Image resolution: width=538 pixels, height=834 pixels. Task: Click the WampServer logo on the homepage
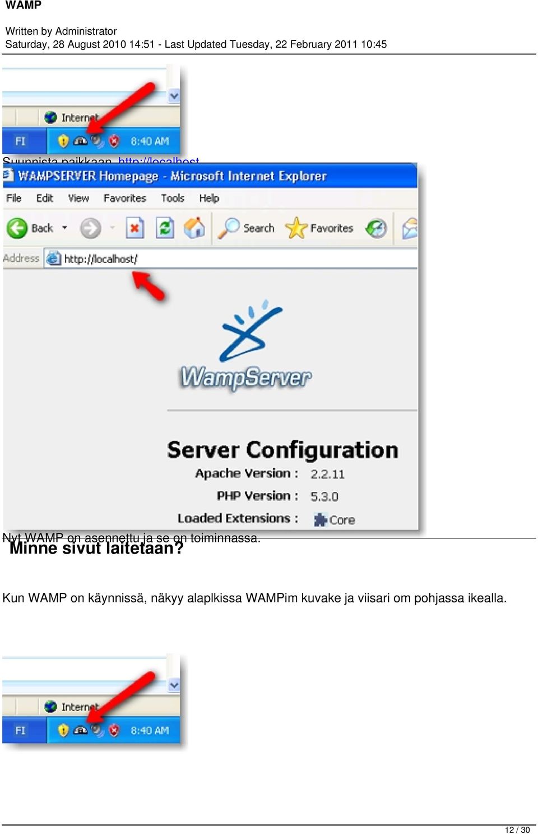click(246, 346)
